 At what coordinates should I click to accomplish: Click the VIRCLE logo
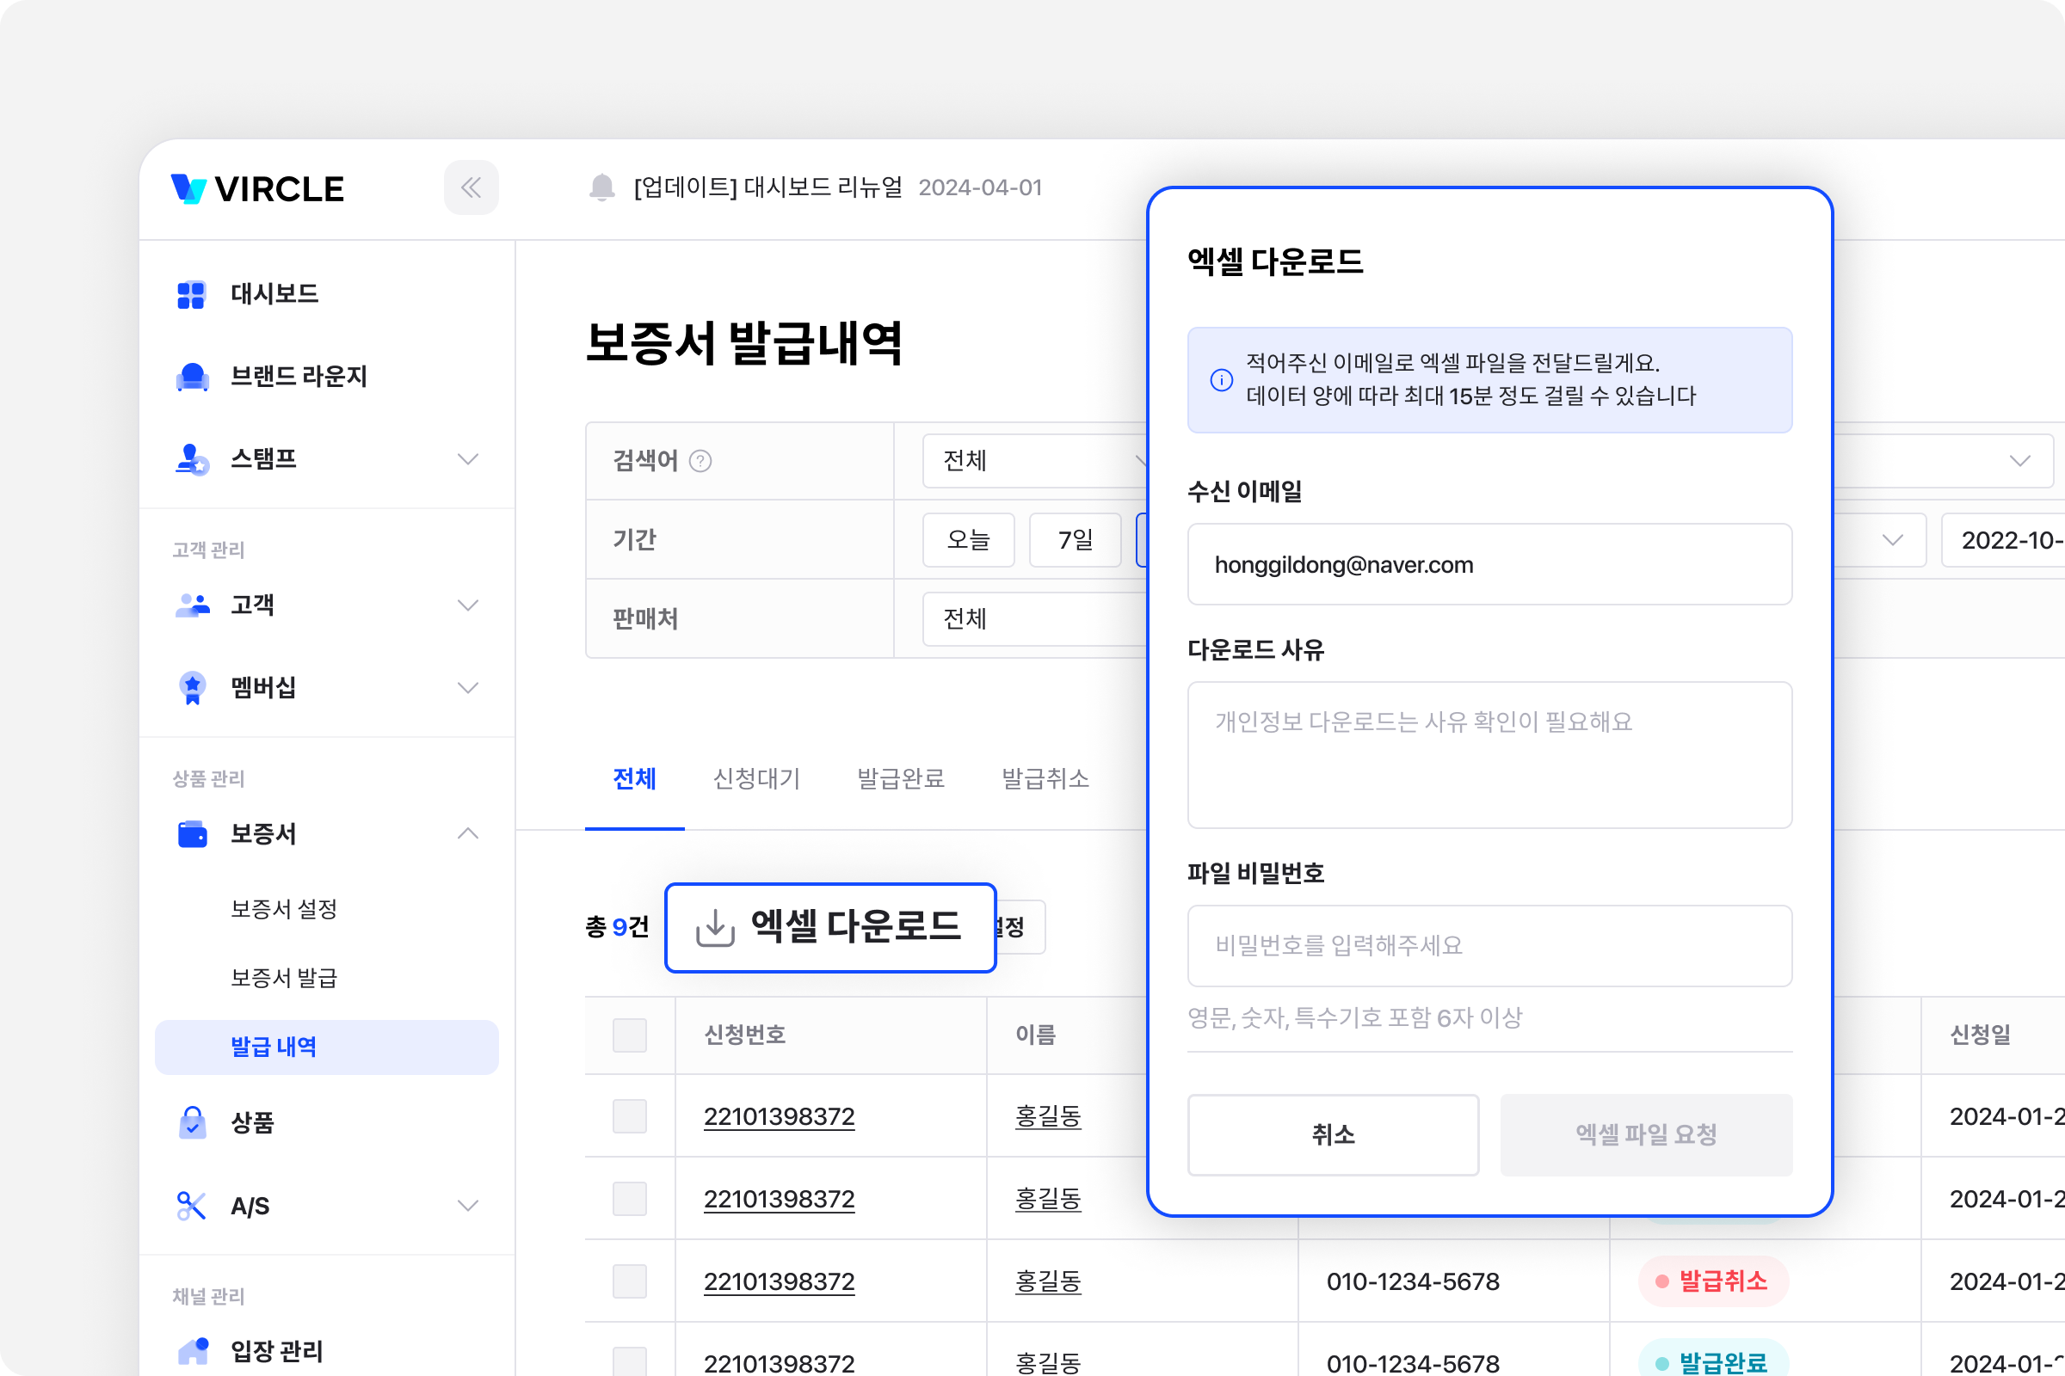click(257, 188)
